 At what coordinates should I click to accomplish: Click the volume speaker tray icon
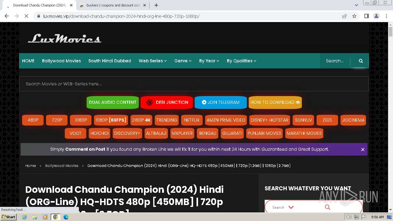coord(349,217)
